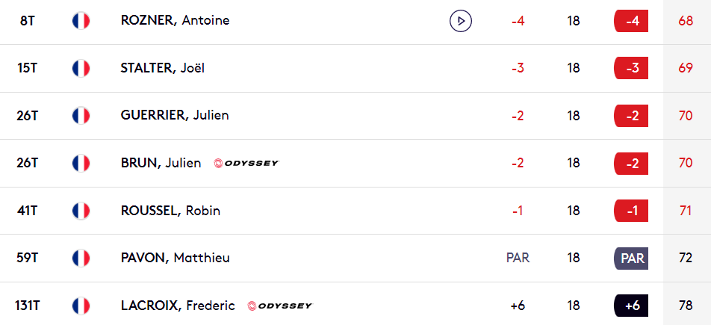Click the French flag beside Pavon
This screenshot has width=711, height=325.
81,258
